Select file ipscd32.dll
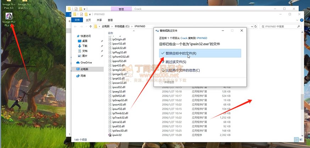 tap(118, 87)
